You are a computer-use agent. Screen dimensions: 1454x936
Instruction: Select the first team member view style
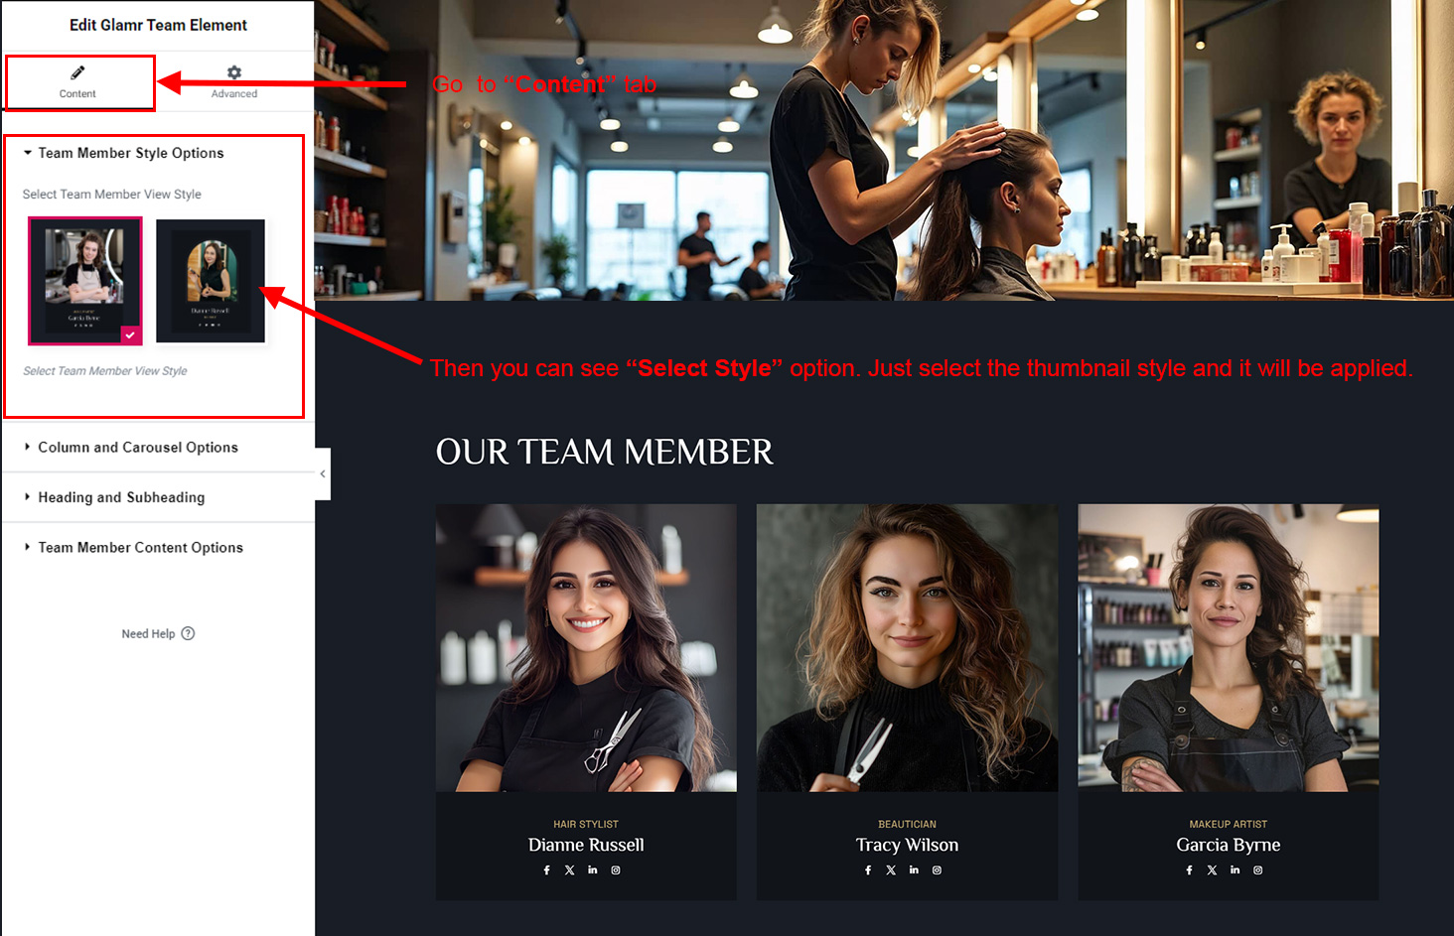[x=85, y=281]
